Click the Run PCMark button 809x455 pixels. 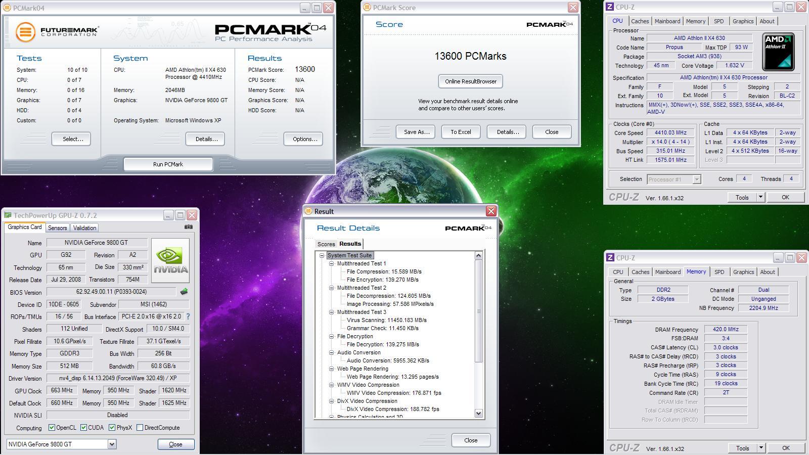[168, 164]
